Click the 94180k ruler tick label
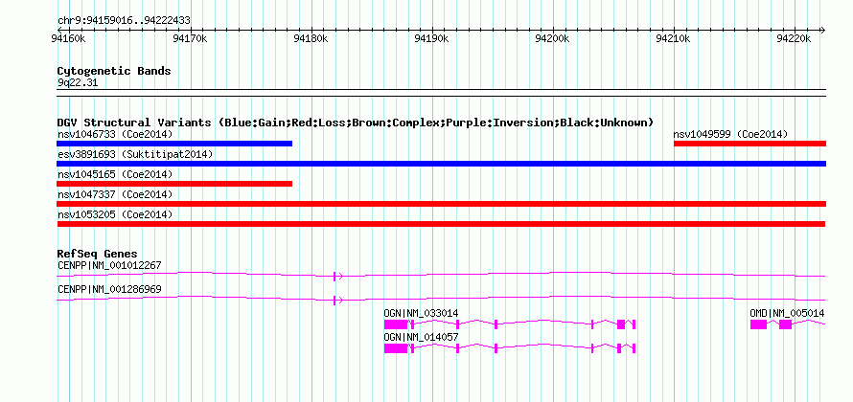 [x=311, y=38]
